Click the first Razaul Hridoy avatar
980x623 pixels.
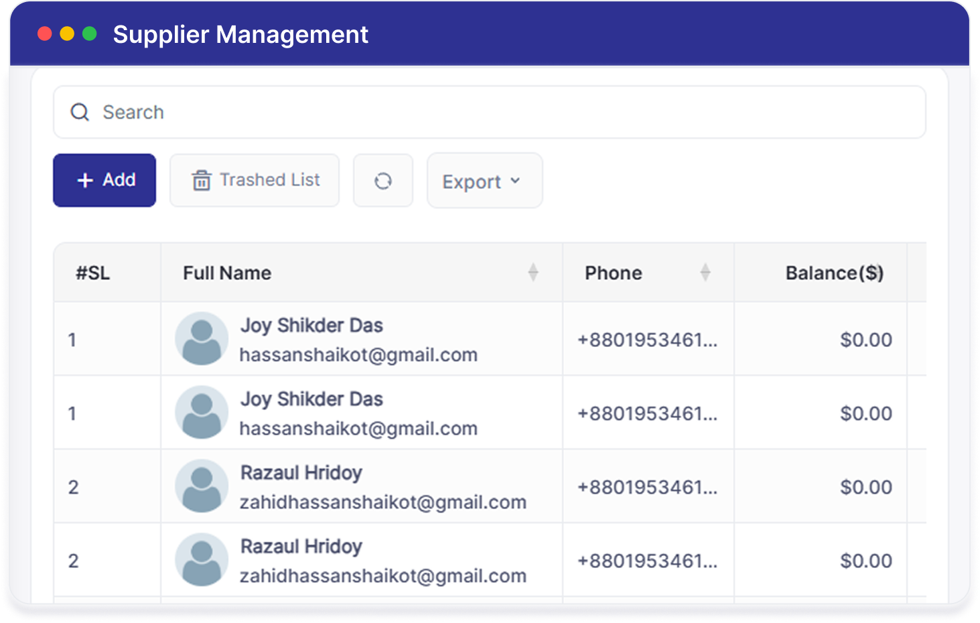(202, 486)
